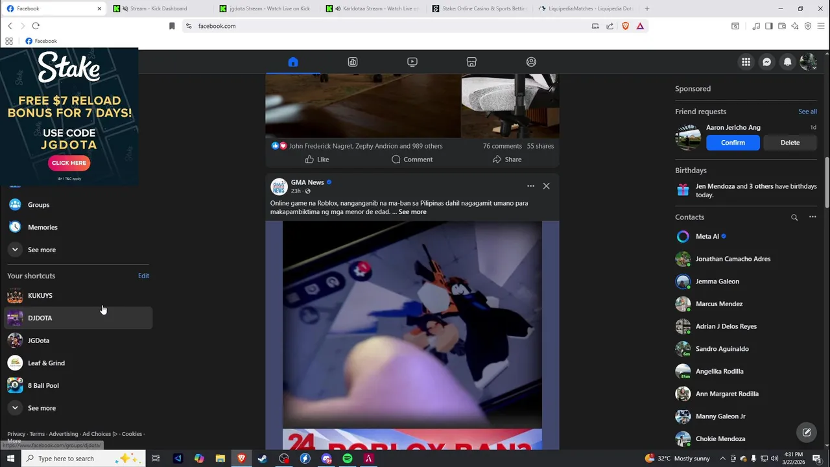Viewport: 830px width, 467px height.
Task: Open the GMA News page name link
Action: click(307, 182)
